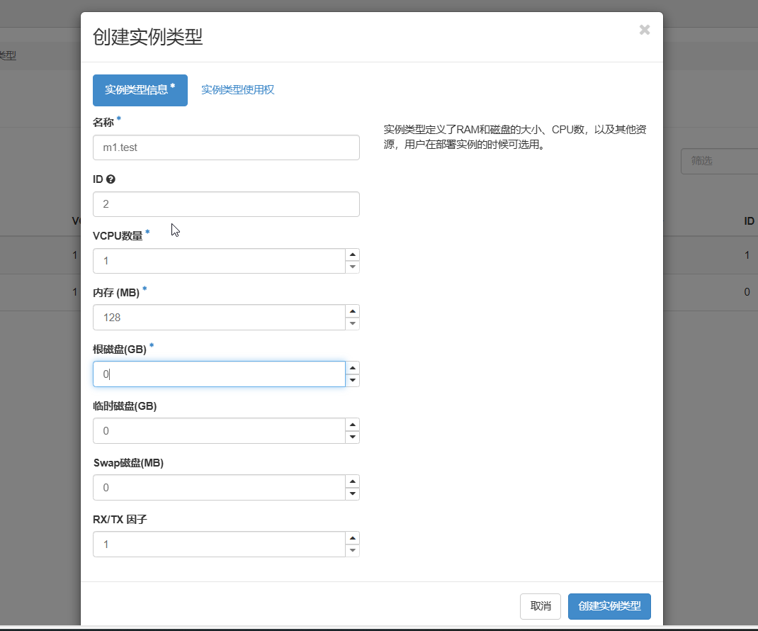Image resolution: width=758 pixels, height=631 pixels.
Task: Increase 根磁盘(GB) with up arrow
Action: pyautogui.click(x=352, y=368)
